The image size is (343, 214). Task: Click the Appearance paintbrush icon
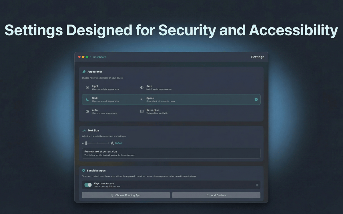click(x=84, y=72)
